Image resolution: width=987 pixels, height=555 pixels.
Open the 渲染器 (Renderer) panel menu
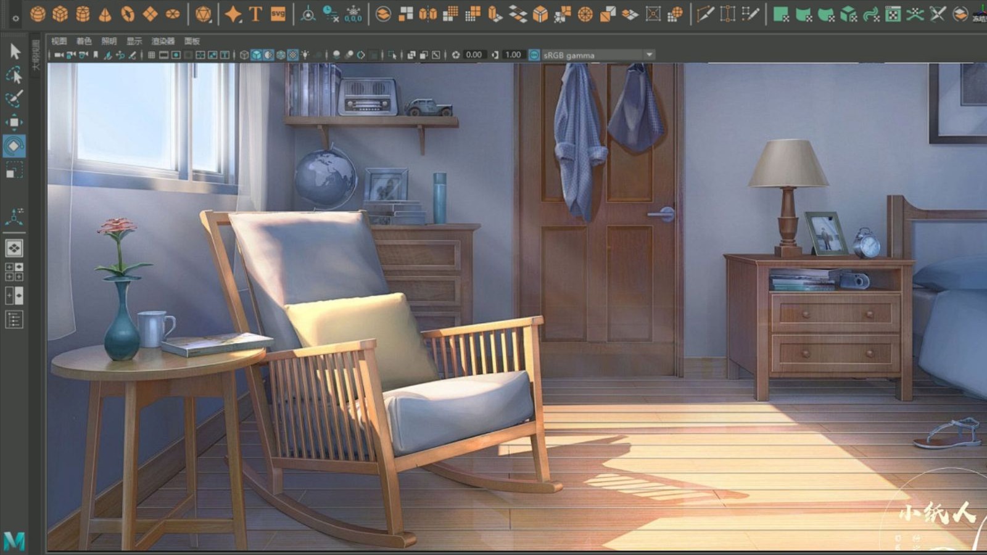[163, 41]
